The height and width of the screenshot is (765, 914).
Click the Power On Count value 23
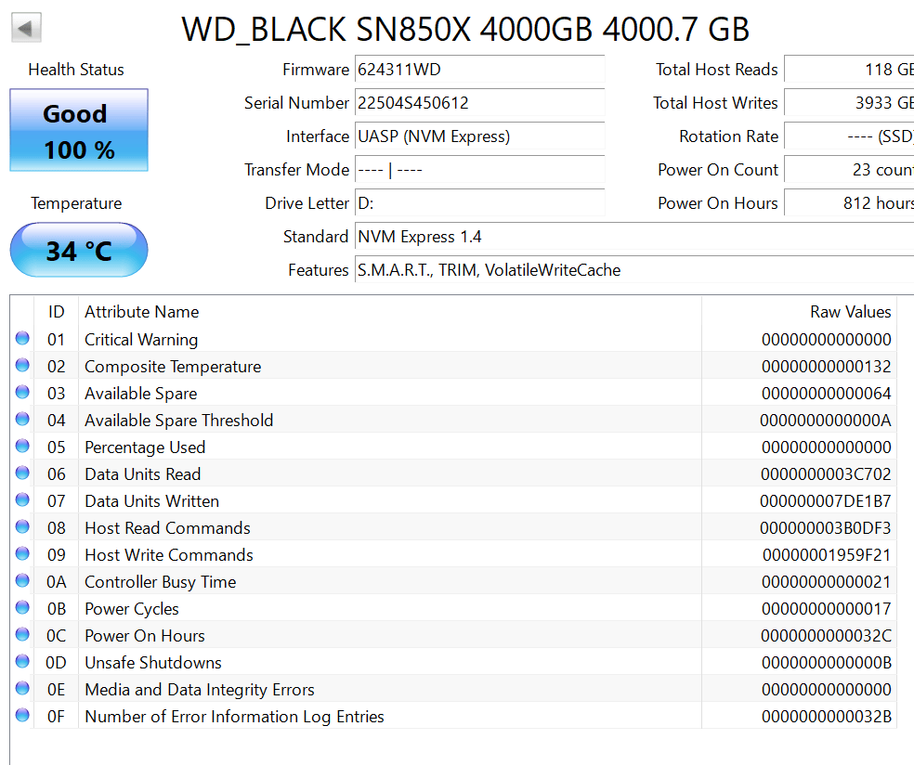849,170
